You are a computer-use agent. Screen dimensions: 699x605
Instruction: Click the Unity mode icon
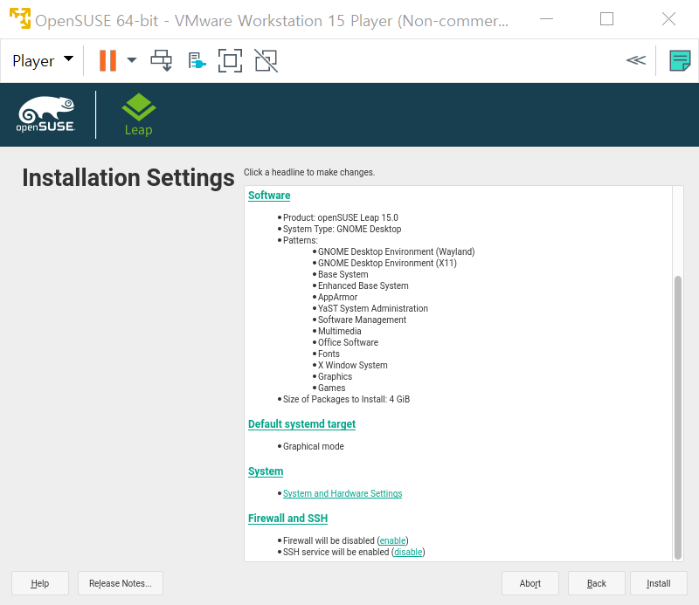click(x=266, y=60)
